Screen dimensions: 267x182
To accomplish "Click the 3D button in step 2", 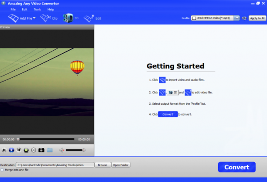I will (173, 93).
